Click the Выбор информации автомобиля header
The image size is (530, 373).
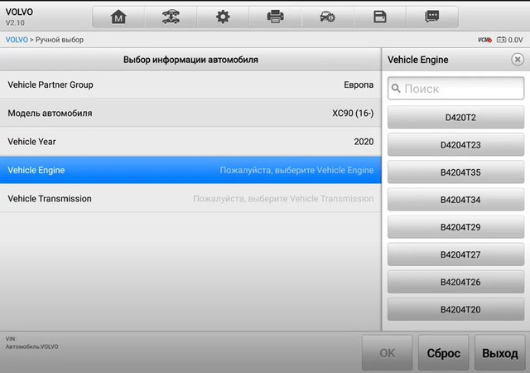(x=190, y=60)
